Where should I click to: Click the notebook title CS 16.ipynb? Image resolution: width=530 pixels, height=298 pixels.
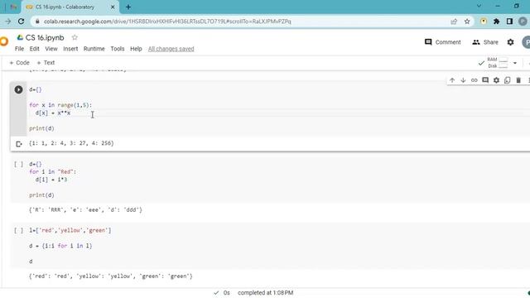point(45,37)
